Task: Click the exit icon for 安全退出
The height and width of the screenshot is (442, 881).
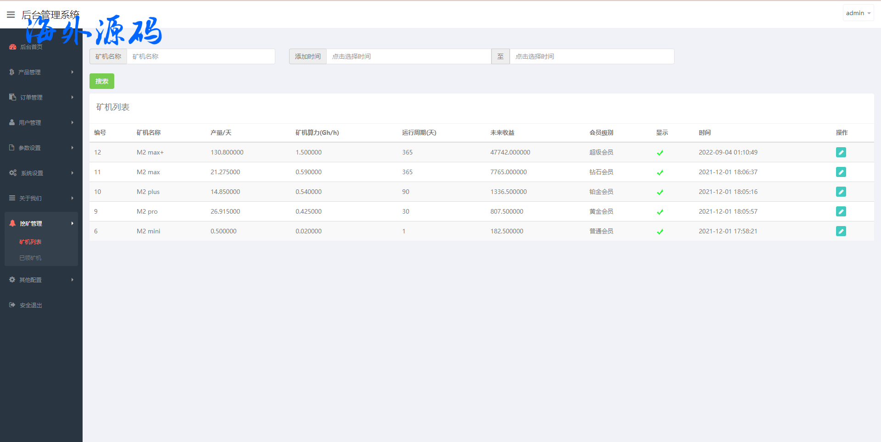Action: tap(12, 305)
